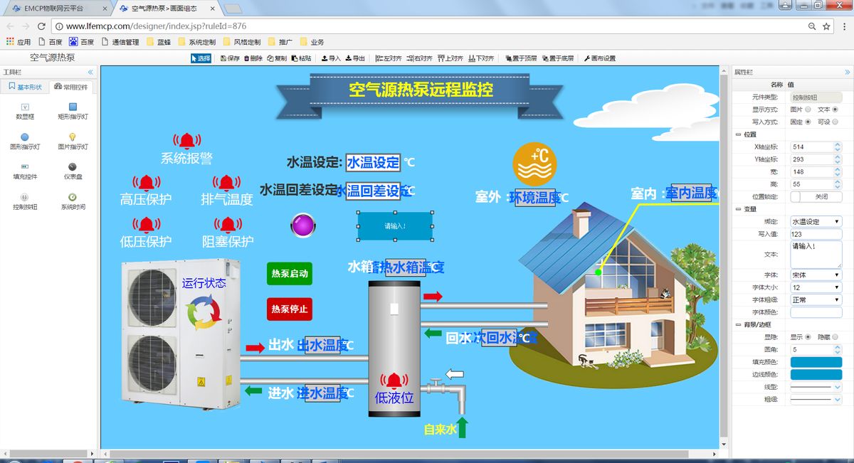Image resolution: width=854 pixels, height=463 pixels.
Task: Select 图片 display mode radio button
Action: 808,110
